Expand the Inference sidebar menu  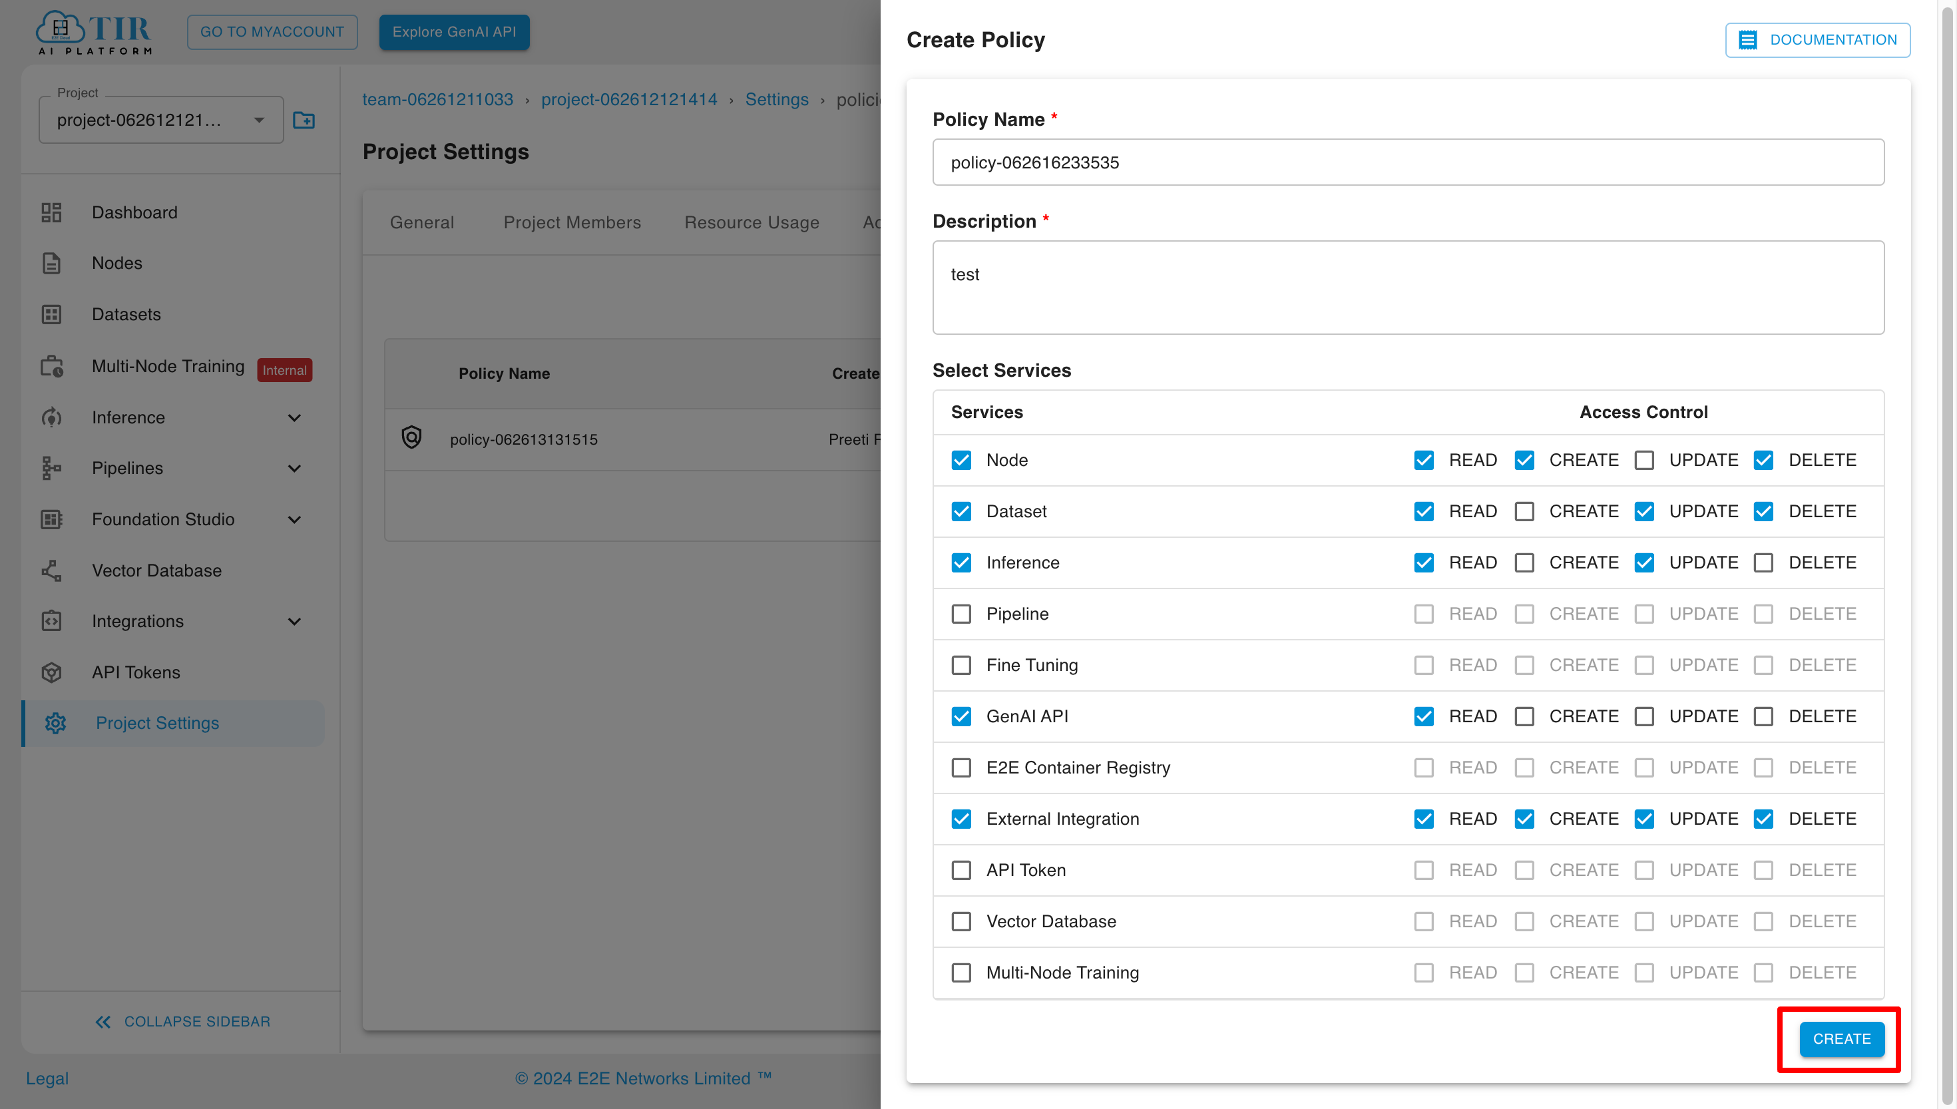(x=295, y=417)
